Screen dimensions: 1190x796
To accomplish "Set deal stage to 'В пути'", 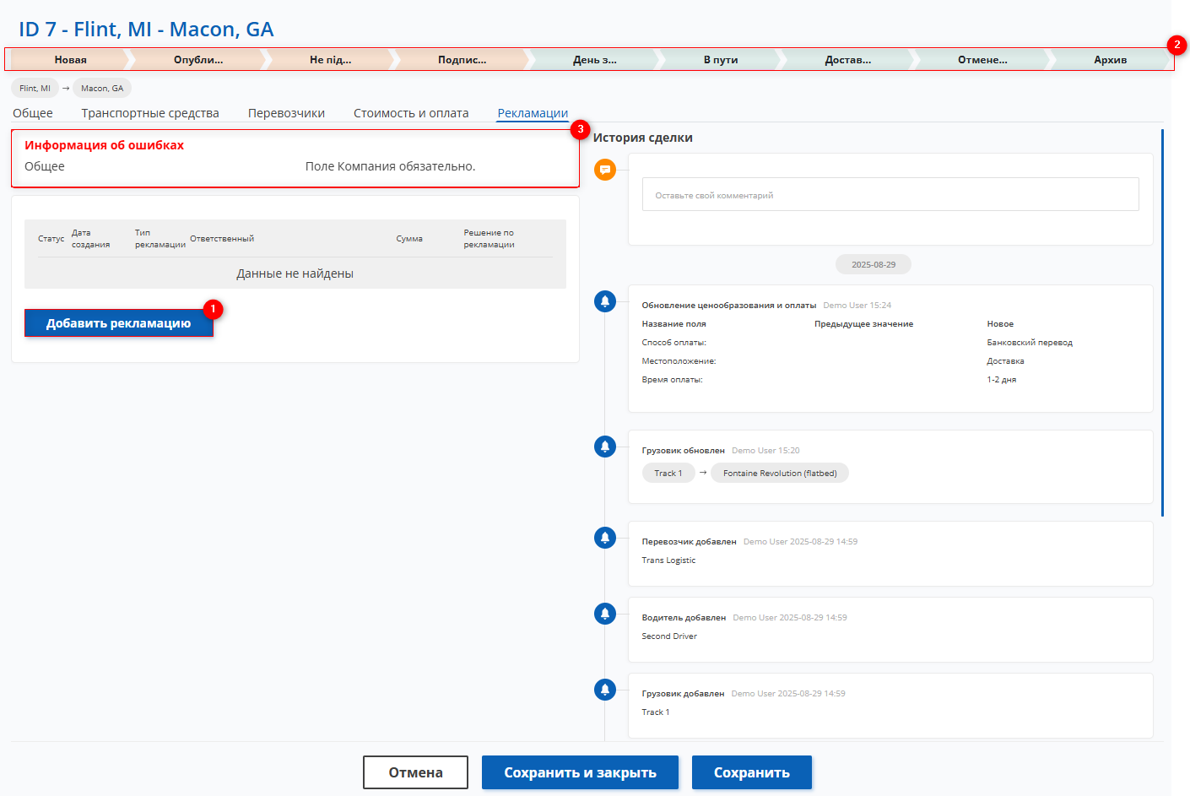I will (721, 60).
